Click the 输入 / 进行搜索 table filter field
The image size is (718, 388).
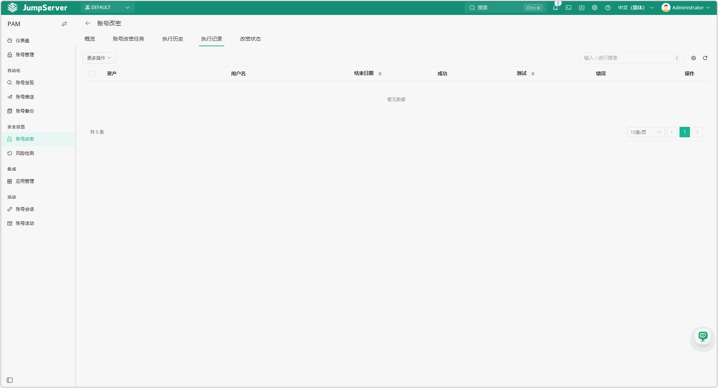[x=632, y=58]
